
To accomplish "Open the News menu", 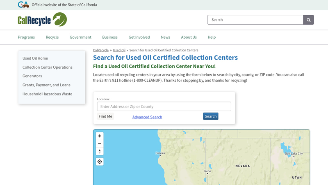I will click(x=166, y=37).
